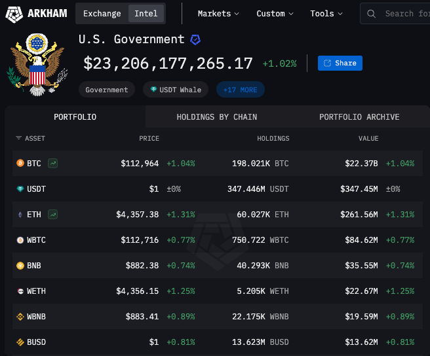Click the Share button
Screen dimensions: 430x356
click(x=340, y=63)
